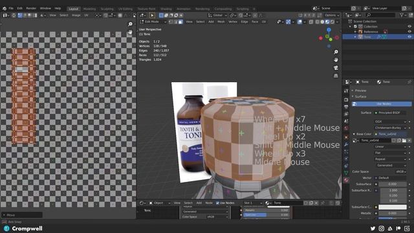Open the Object Data properties tab (green triangle icon)
Image resolution: width=414 pixels, height=233 pixels.
click(346, 173)
